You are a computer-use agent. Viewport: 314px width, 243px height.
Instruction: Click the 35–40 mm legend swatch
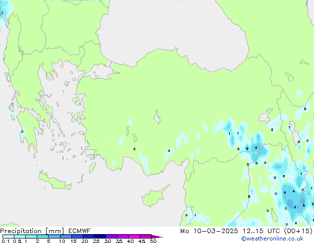[122, 237]
